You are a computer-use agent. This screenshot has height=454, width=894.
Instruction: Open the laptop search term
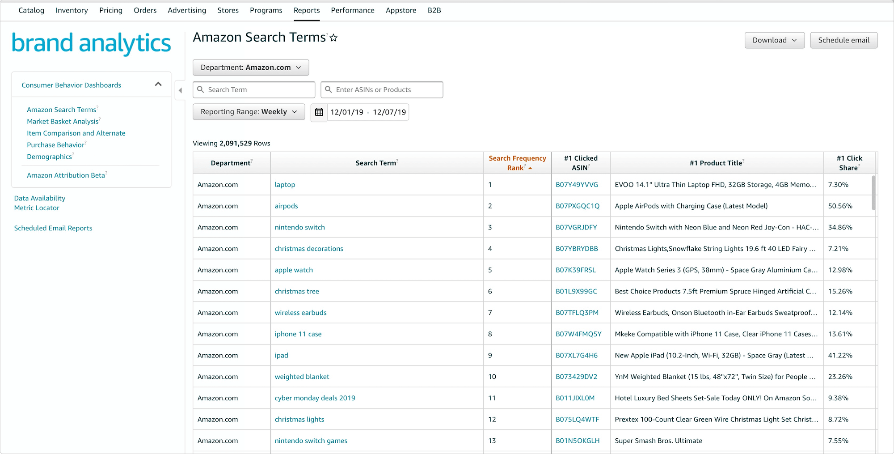point(285,185)
